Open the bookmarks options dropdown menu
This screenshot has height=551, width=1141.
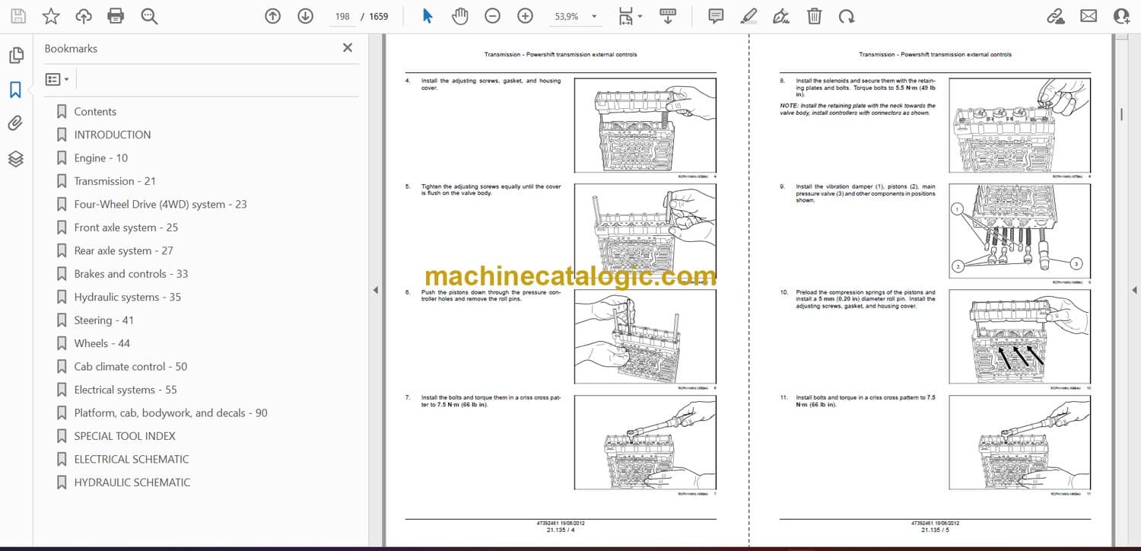(x=57, y=79)
